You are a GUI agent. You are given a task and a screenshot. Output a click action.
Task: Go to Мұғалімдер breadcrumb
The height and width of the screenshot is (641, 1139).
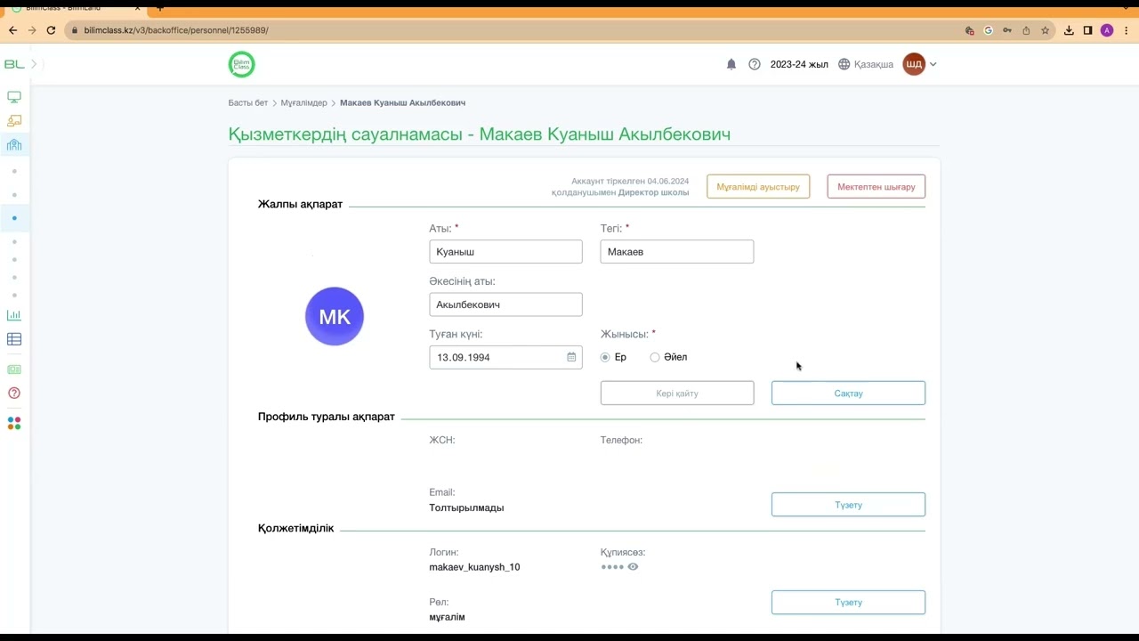[304, 103]
